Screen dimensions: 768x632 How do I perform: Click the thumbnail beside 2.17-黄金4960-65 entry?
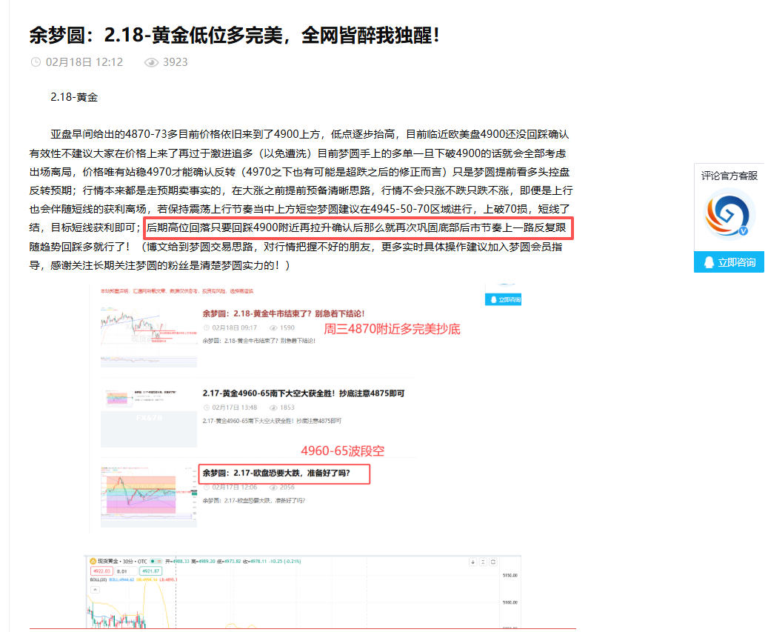tap(149, 417)
